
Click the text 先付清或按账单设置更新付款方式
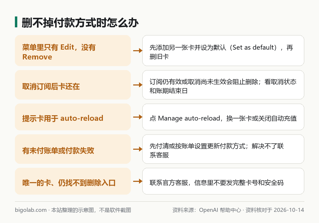click(197, 146)
